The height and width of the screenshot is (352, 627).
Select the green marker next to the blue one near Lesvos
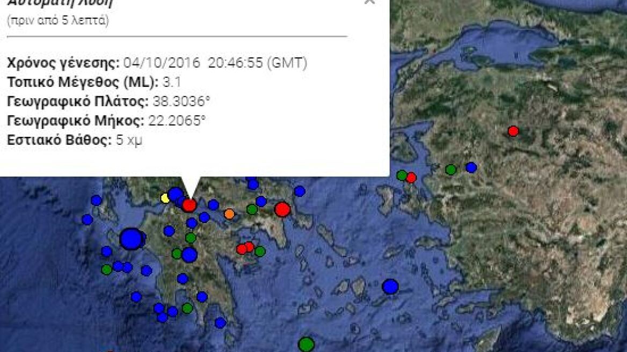[451, 170]
